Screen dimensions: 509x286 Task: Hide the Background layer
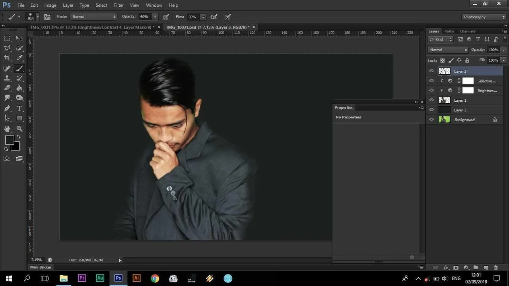point(431,120)
